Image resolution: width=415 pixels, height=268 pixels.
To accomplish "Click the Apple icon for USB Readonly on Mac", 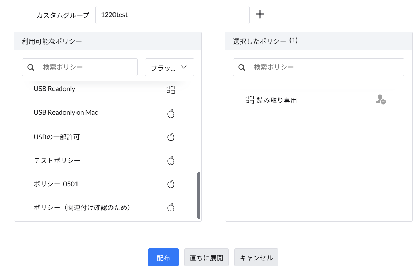I will tap(171, 113).
